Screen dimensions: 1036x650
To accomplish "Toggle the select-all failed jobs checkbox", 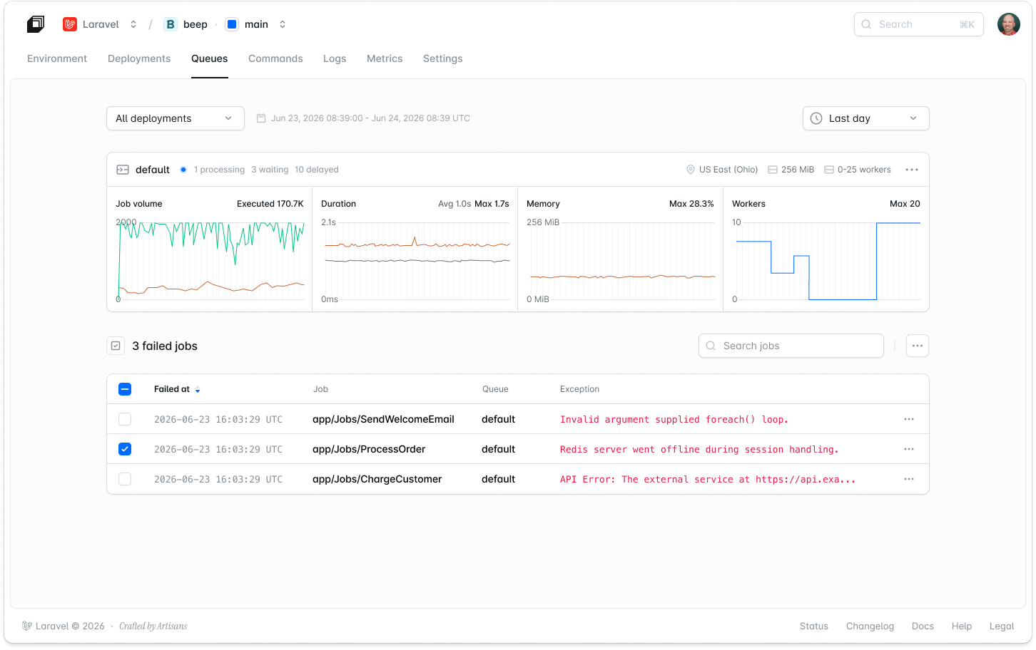I will tap(125, 389).
